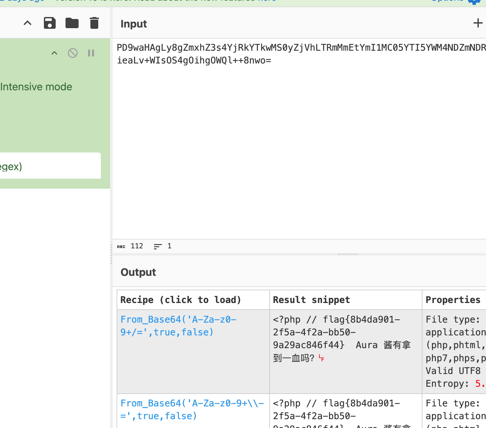Click inside the Input text area
486x428 pixels.
point(295,147)
